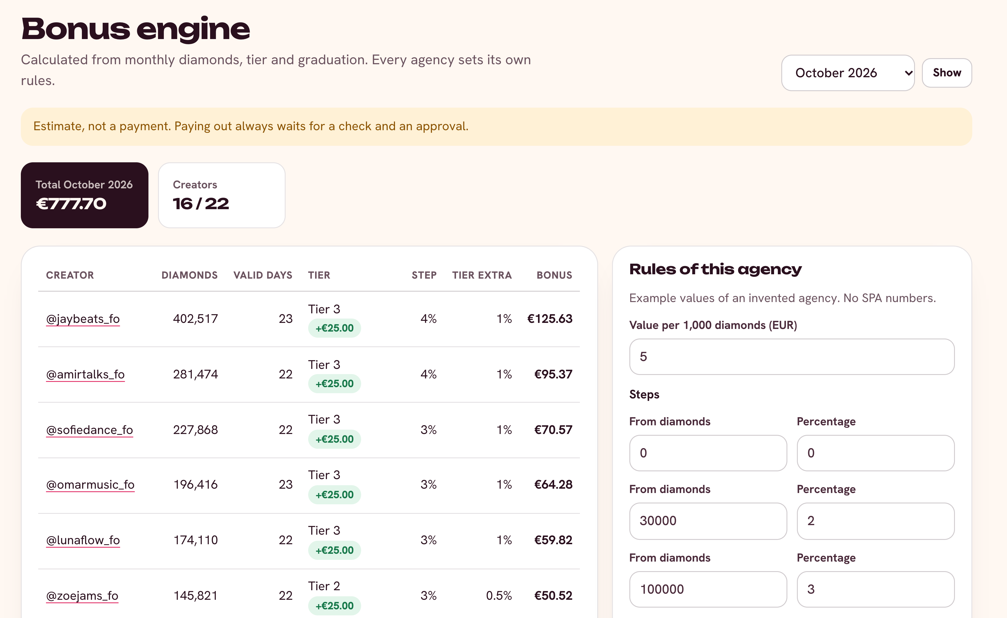Select the @lunaflow_fo creator link

coord(83,540)
